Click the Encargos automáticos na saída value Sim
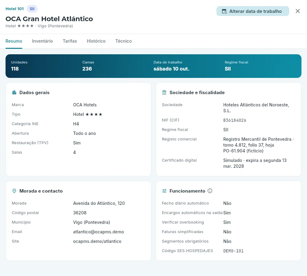307x276 pixels. [227, 213]
